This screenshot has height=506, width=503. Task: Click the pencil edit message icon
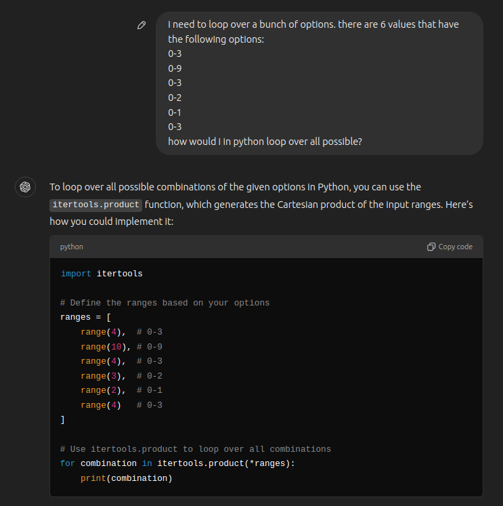click(141, 25)
